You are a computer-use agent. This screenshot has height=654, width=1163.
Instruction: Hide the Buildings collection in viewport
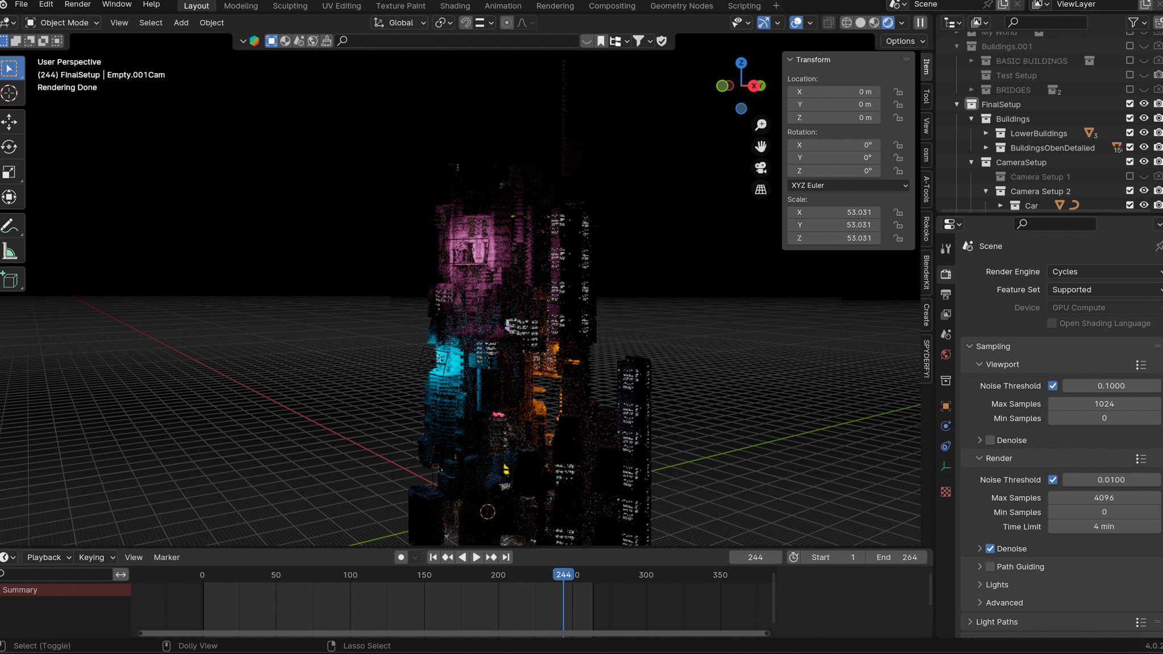click(1144, 119)
